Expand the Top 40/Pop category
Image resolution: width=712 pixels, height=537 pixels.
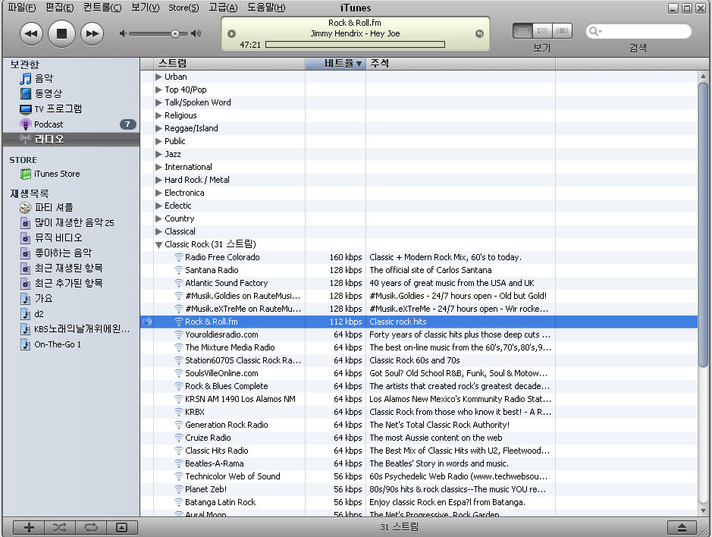[158, 89]
